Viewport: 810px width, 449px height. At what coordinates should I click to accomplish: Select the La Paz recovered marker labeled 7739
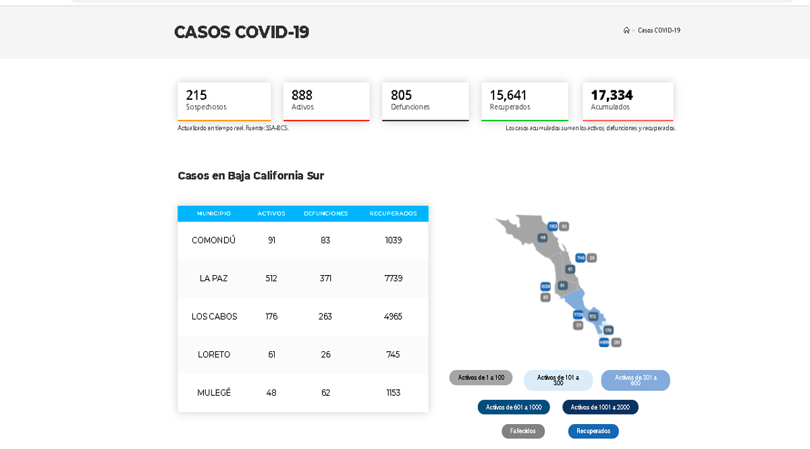pos(578,315)
